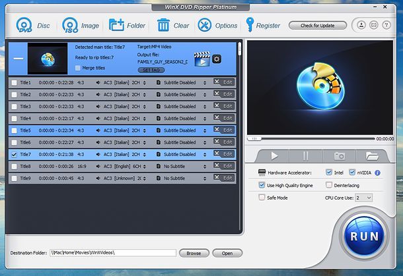Open help question mark icon
The height and width of the screenshot is (276, 403).
point(386,25)
